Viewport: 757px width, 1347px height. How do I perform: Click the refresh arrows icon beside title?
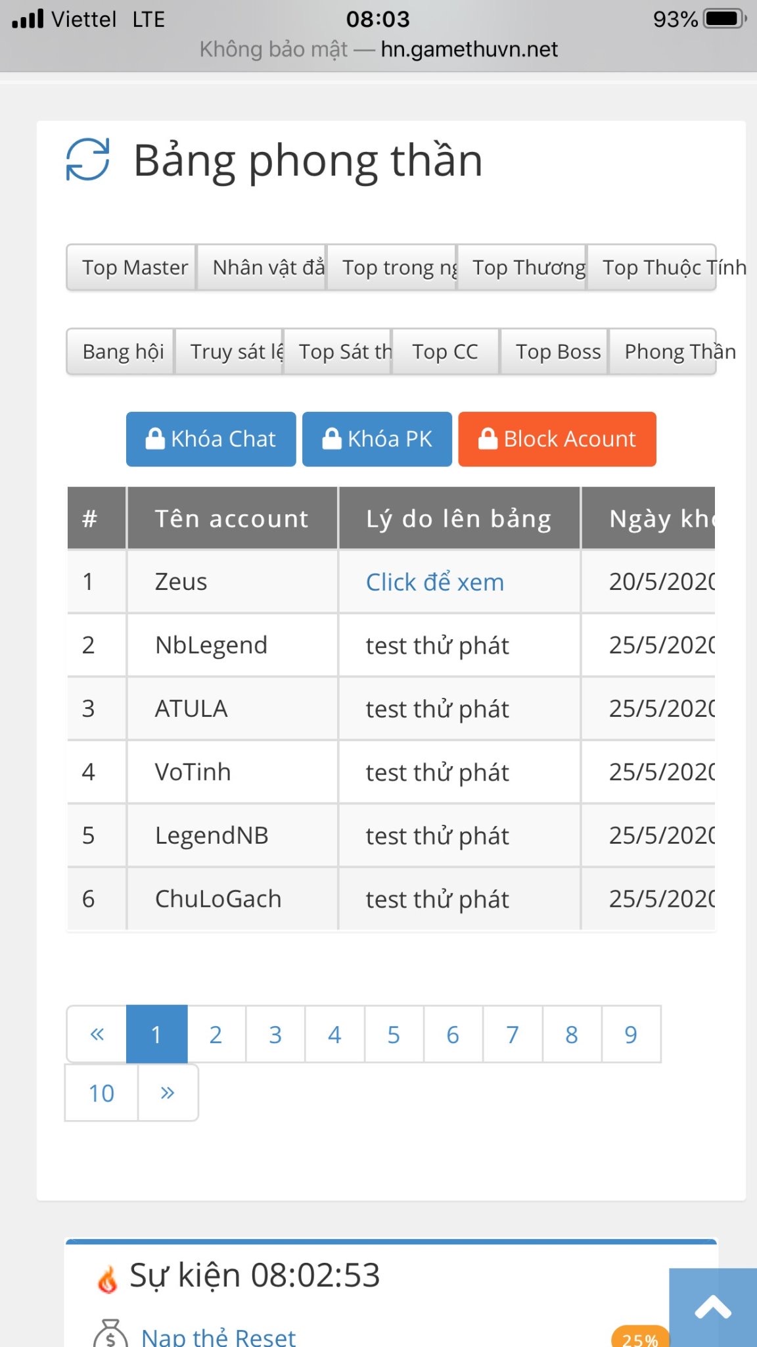(x=87, y=160)
